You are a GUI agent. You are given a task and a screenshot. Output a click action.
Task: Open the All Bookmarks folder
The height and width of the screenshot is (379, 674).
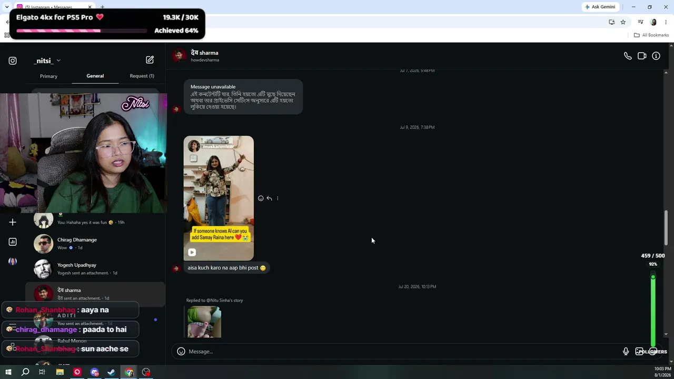coord(651,35)
